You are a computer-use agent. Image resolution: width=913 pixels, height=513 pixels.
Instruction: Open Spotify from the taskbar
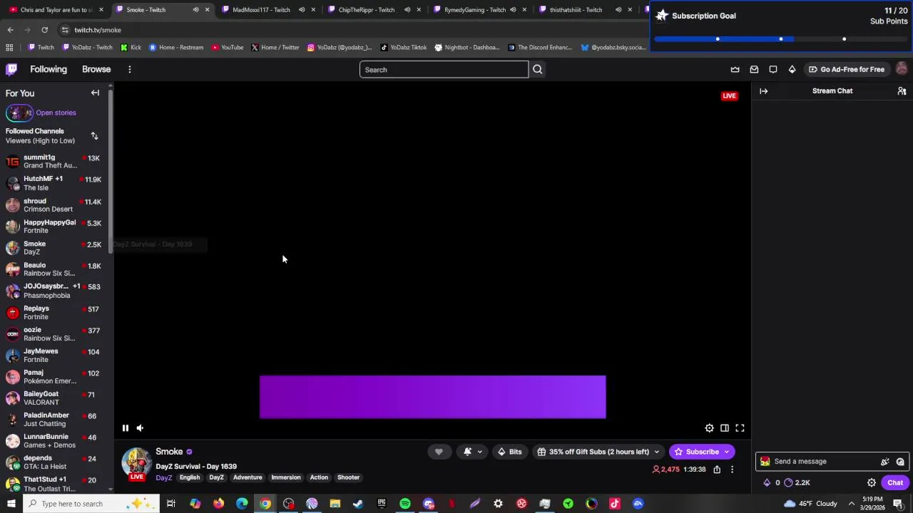404,504
